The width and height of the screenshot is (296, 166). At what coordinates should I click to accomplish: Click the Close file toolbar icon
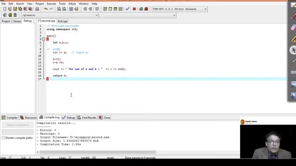pyautogui.click(x=25, y=9)
